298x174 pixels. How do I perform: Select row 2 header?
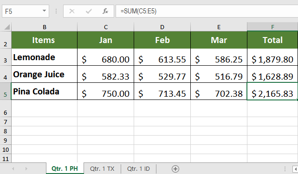point(6,40)
